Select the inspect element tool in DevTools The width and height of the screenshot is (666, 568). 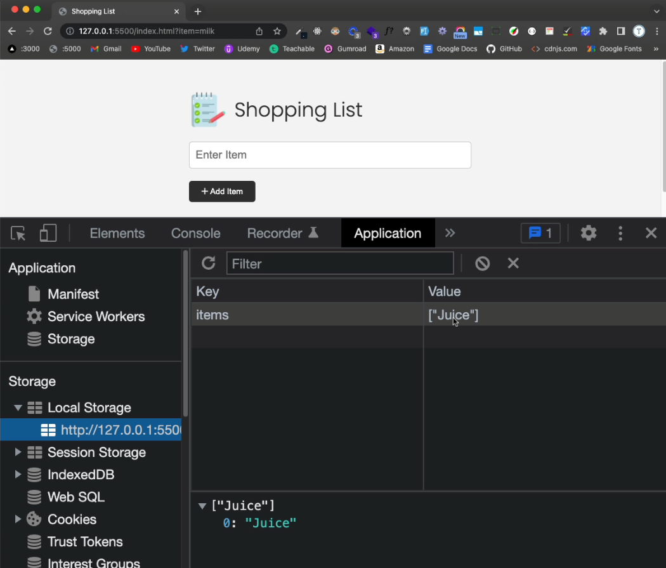(17, 233)
